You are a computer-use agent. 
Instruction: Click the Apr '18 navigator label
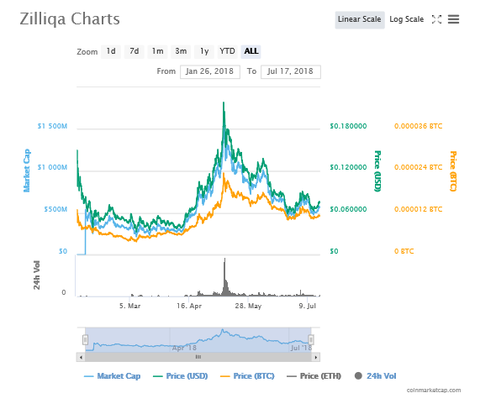[x=184, y=348]
